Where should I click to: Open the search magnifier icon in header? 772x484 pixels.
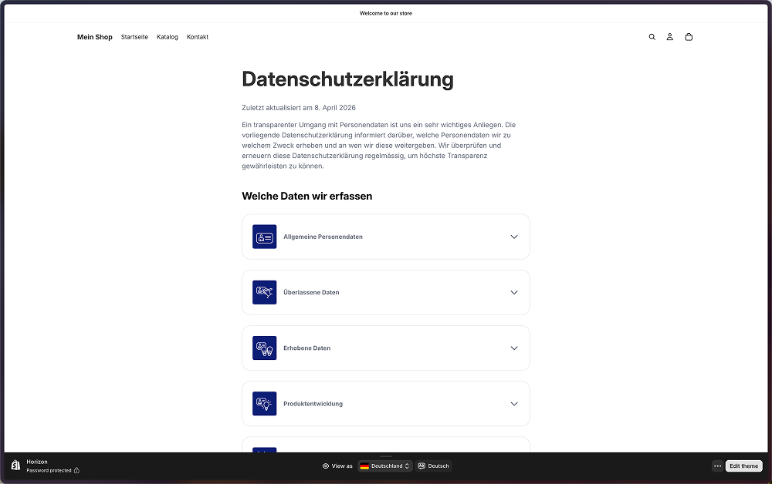(652, 37)
